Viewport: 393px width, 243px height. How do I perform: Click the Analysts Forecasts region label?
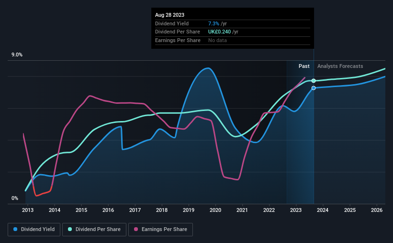pos(340,66)
